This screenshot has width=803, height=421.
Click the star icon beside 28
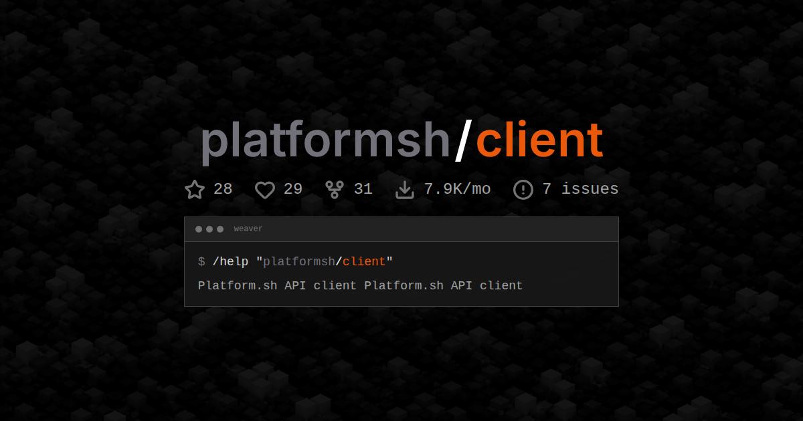[x=195, y=190]
